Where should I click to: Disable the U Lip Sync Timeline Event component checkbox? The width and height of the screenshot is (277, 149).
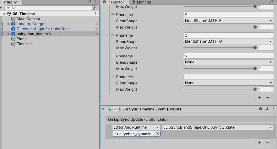(115, 109)
